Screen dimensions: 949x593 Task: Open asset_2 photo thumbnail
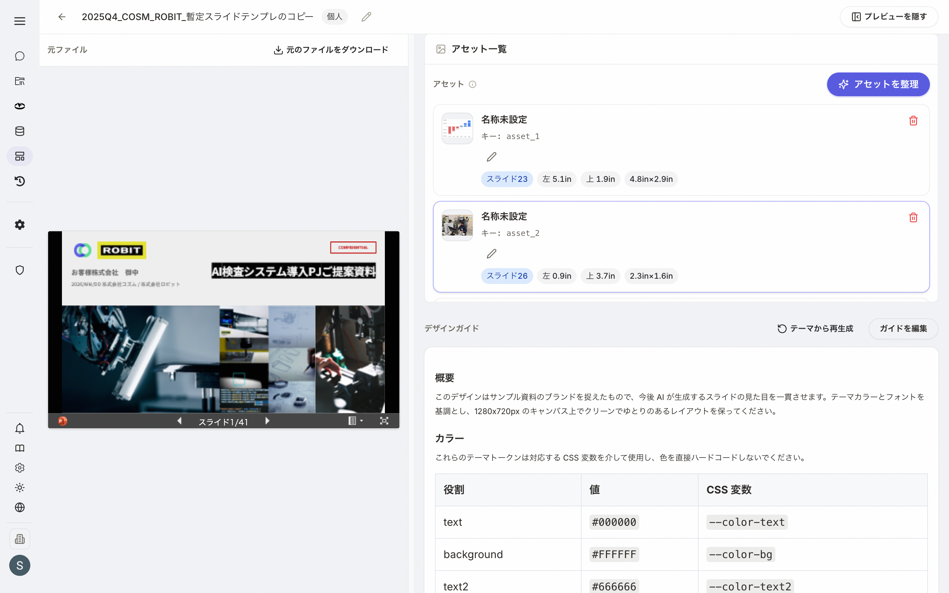pyautogui.click(x=457, y=226)
